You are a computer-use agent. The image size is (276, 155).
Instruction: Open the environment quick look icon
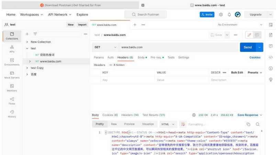(271, 25)
